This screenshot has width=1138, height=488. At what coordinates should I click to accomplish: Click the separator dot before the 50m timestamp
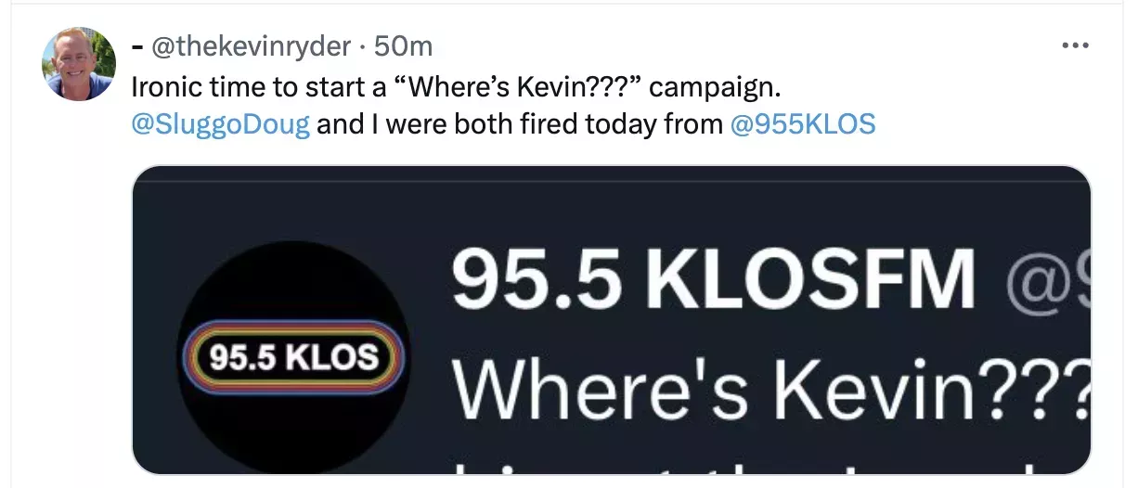coord(363,47)
